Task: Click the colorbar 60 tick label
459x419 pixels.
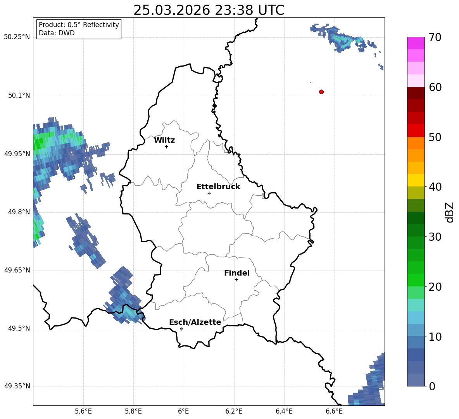Action: (435, 87)
